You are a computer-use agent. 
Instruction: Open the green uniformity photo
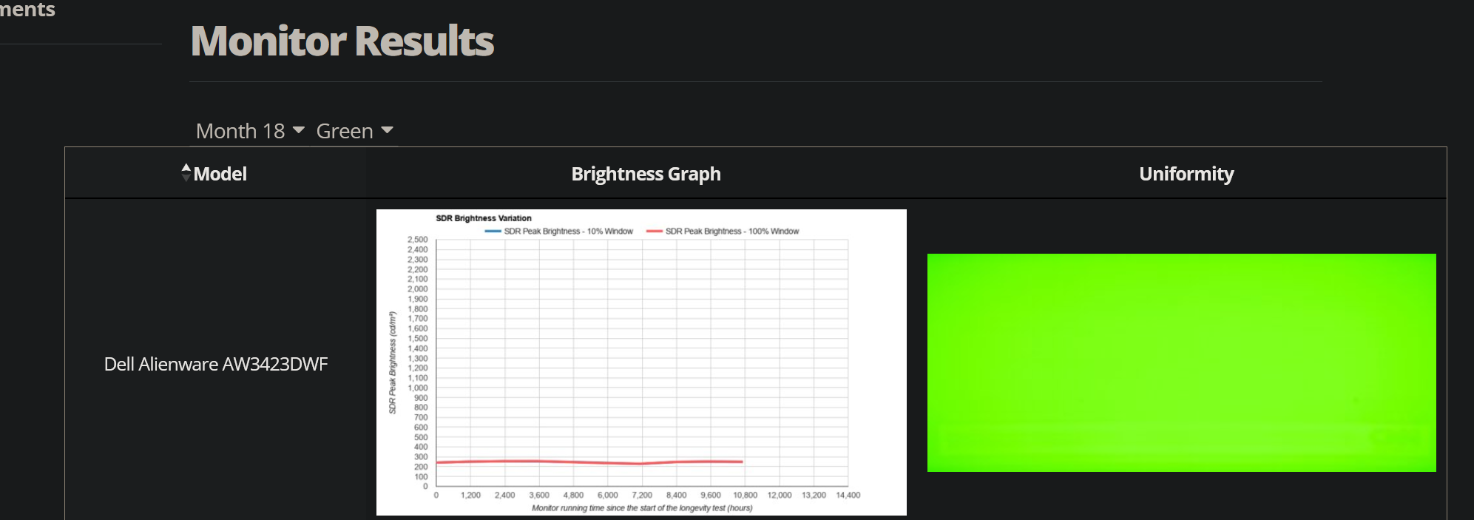(x=1181, y=362)
